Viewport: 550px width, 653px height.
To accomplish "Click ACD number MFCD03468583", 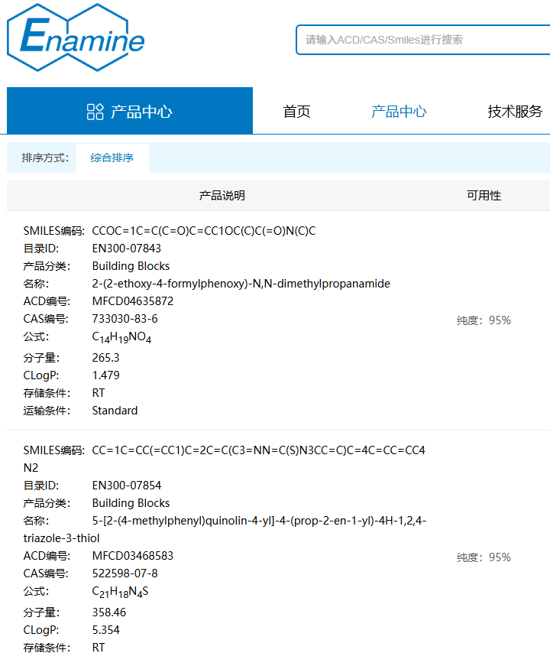I will pos(133,556).
